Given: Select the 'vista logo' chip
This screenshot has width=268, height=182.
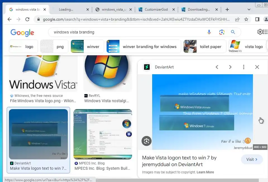Looking at the screenshot, I should (x=248, y=47).
